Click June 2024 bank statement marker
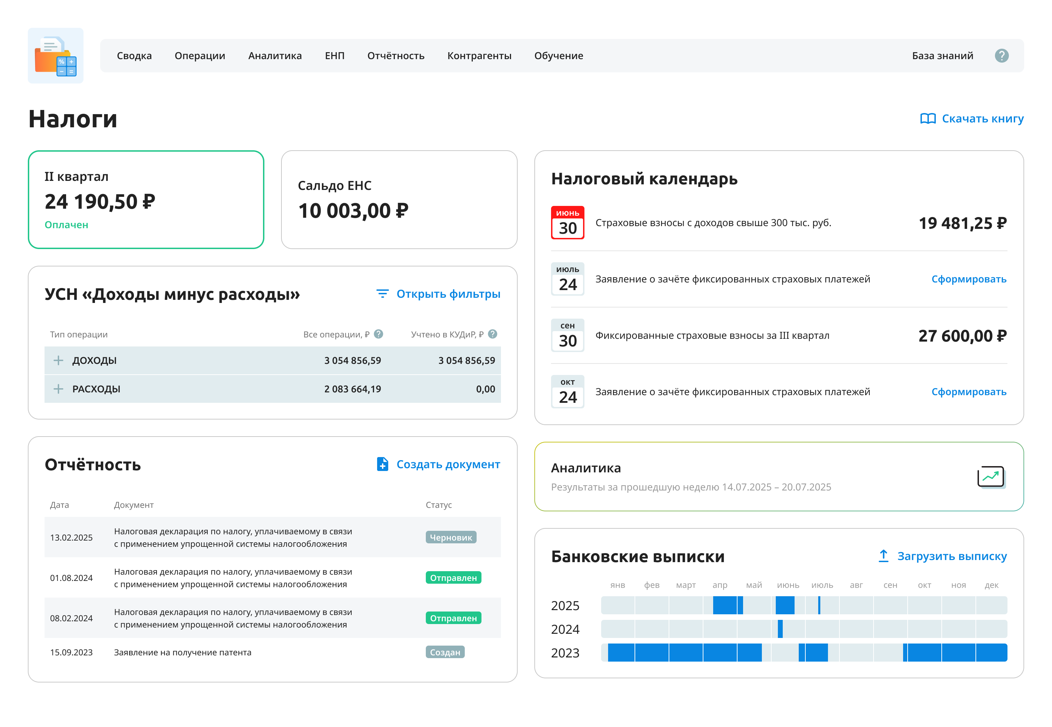 pyautogui.click(x=780, y=629)
